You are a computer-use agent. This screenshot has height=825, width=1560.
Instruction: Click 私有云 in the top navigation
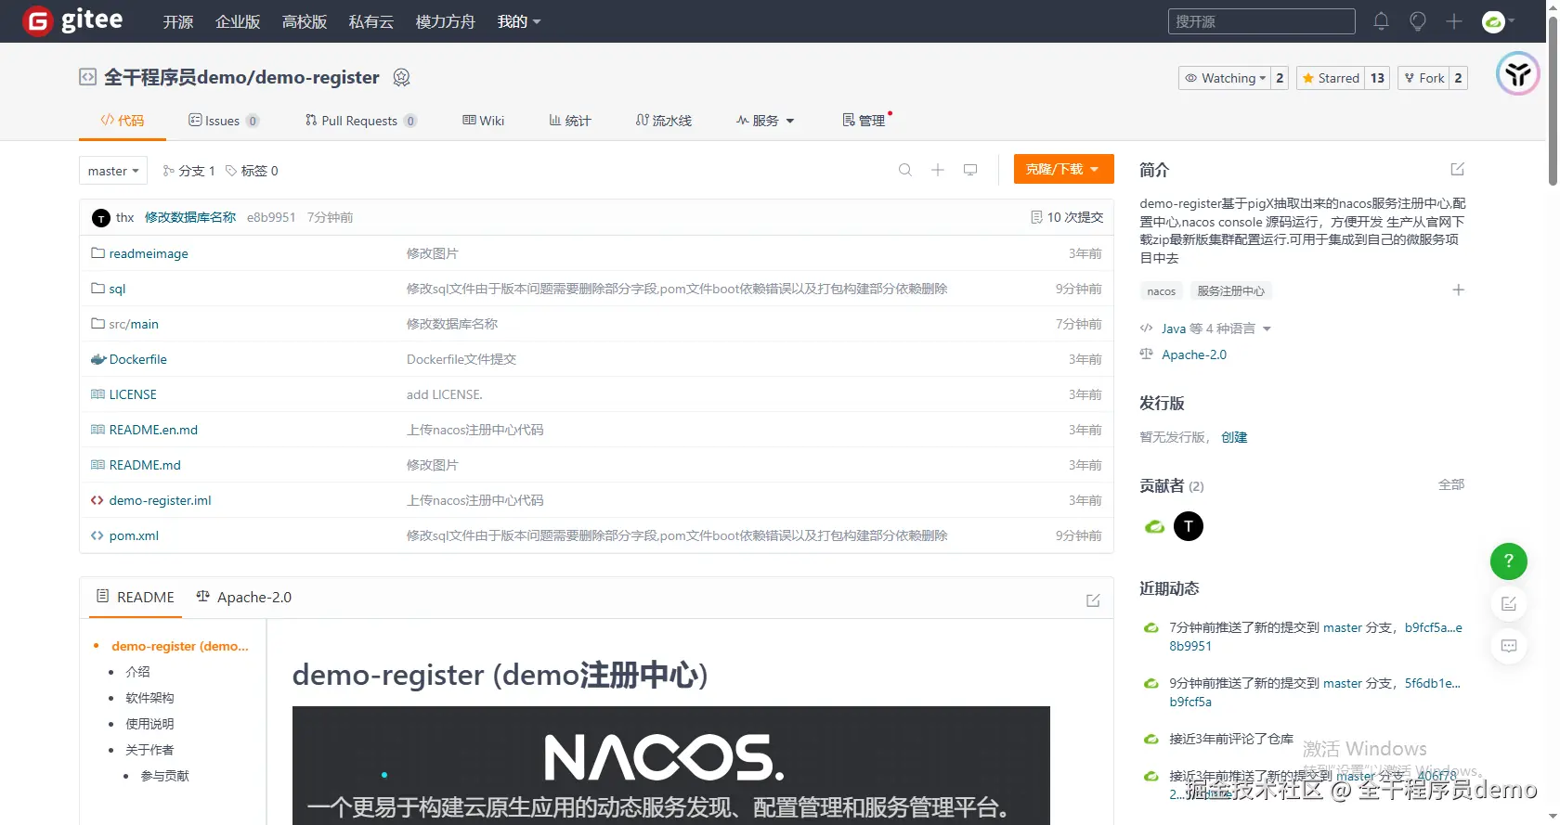371,21
